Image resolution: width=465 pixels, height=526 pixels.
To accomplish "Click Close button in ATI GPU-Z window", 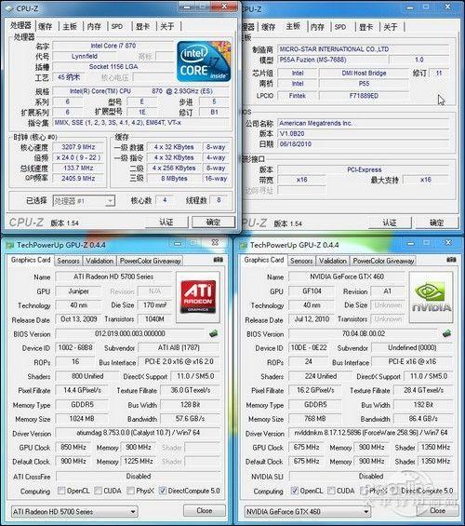I will (x=205, y=510).
